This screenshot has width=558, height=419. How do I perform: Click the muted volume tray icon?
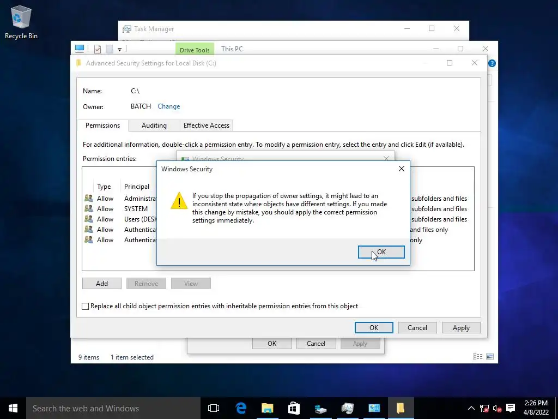497,408
